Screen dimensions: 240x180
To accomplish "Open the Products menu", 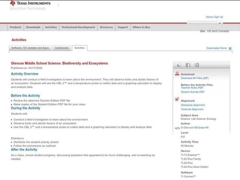I will (15, 27).
